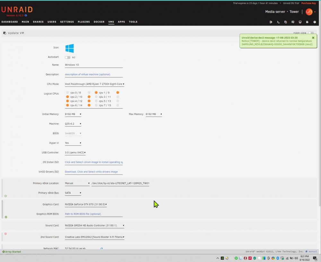Click the Graphics ROM BIOS path field
The width and height of the screenshot is (321, 262).
tap(94, 214)
